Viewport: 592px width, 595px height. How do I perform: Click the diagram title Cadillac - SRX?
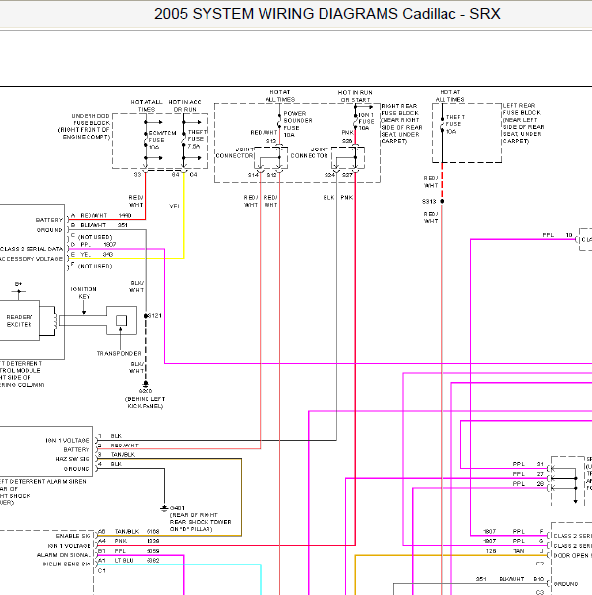click(x=451, y=14)
